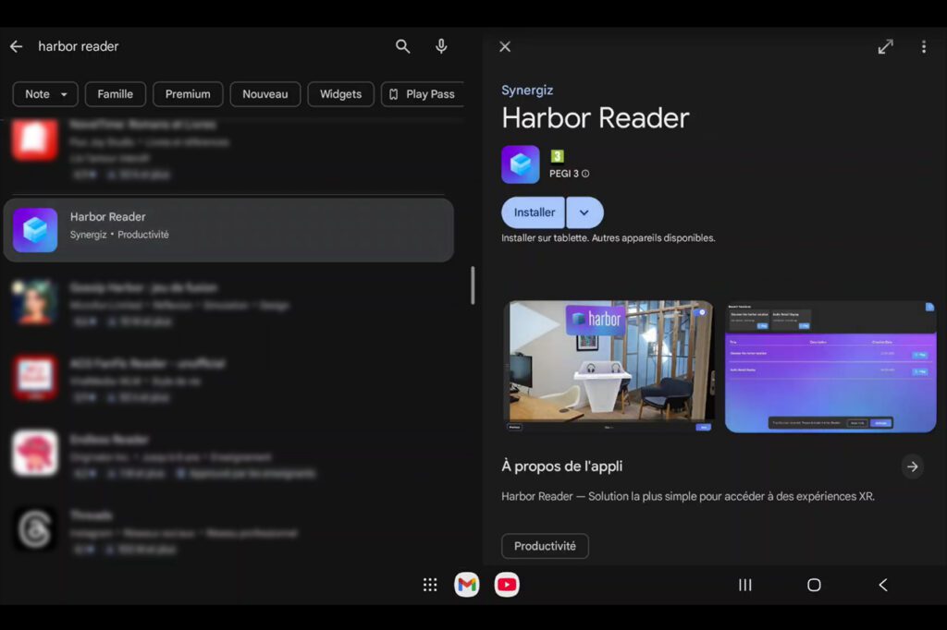Tap the back arrow in search bar
Screen dimensions: 947x630
[16, 46]
